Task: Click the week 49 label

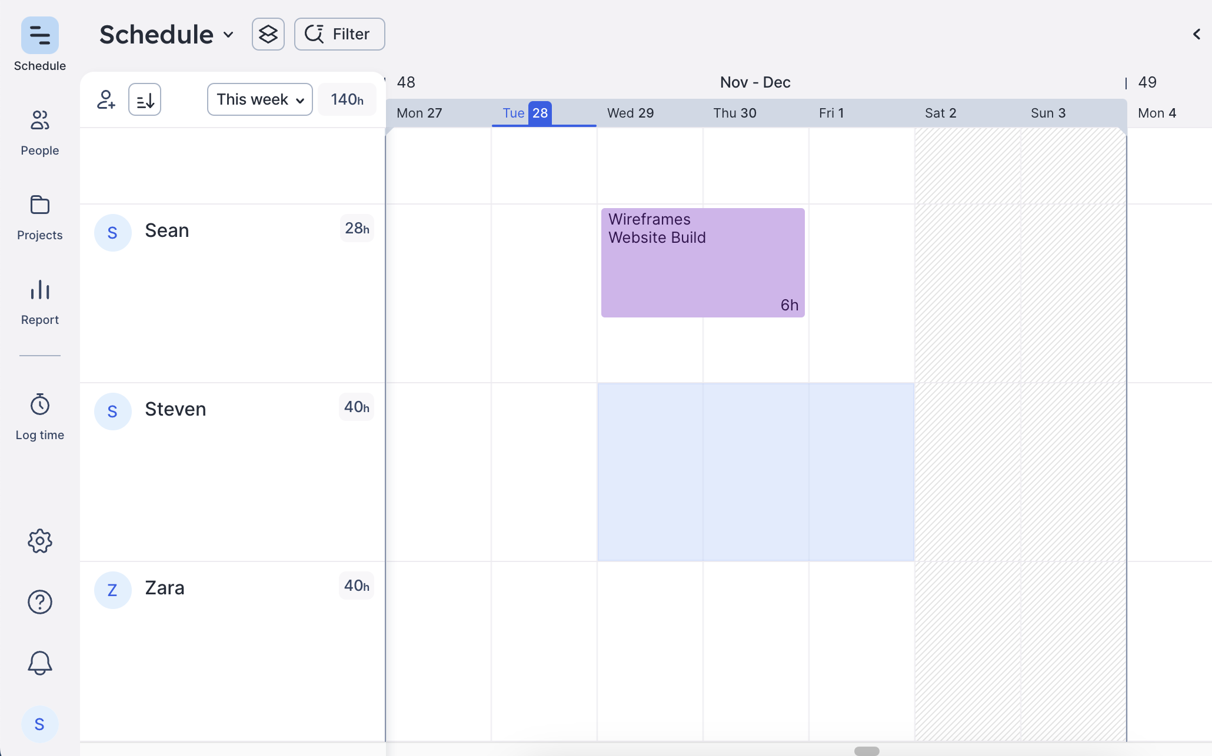Action: point(1147,82)
